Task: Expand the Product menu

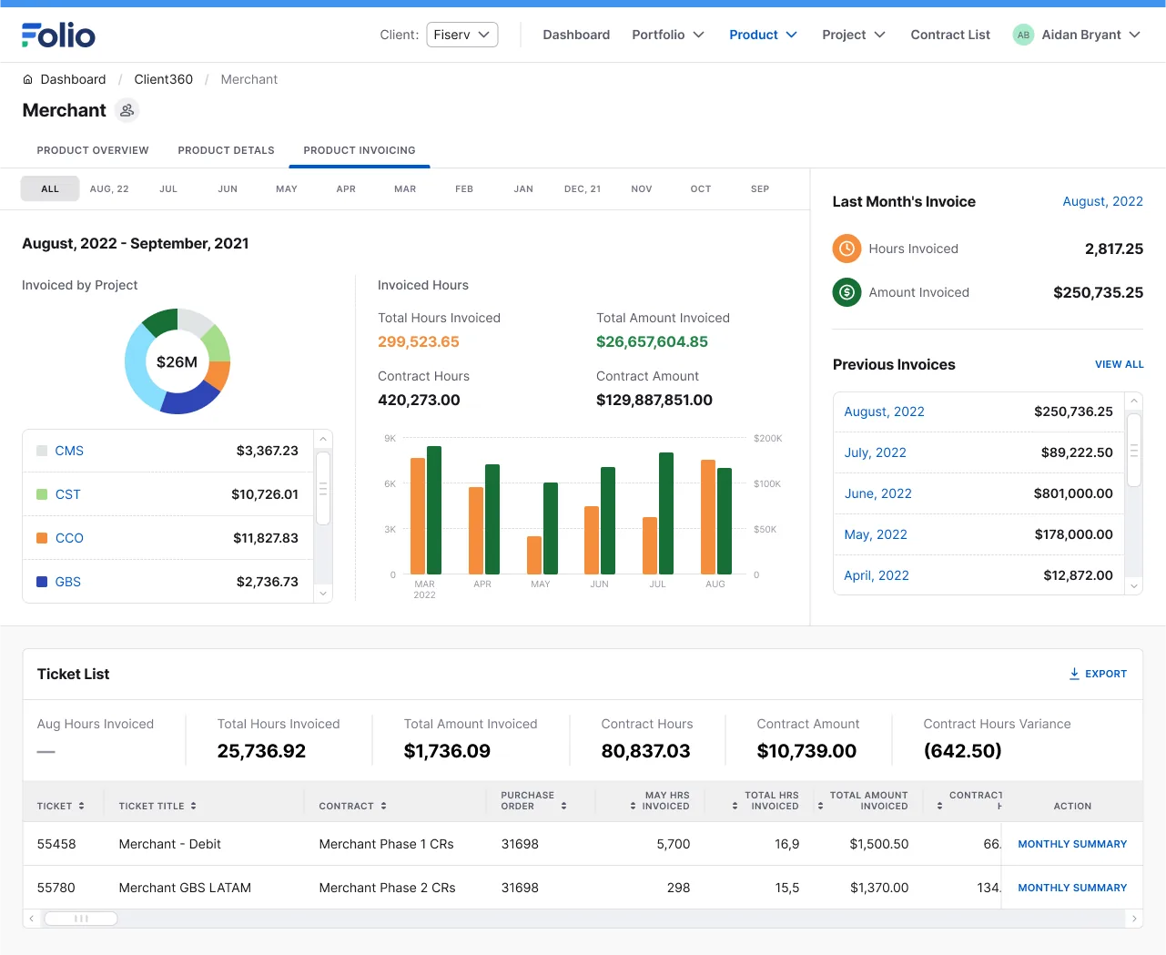Action: click(763, 35)
